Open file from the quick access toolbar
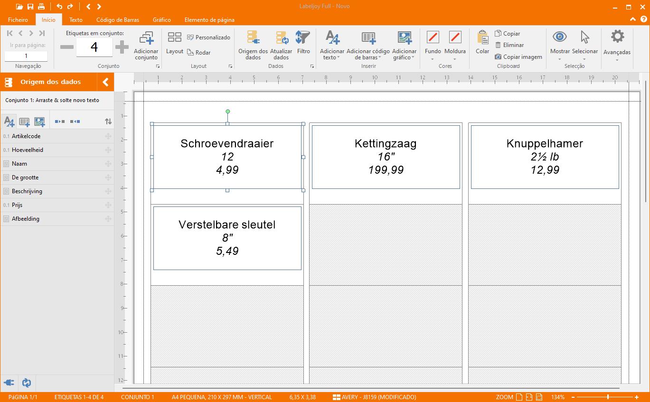650x402 pixels. click(x=19, y=7)
